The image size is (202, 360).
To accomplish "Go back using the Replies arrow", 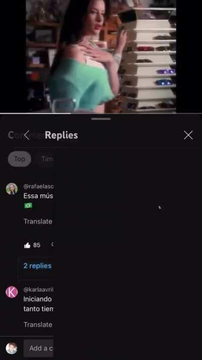I will click(x=27, y=135).
